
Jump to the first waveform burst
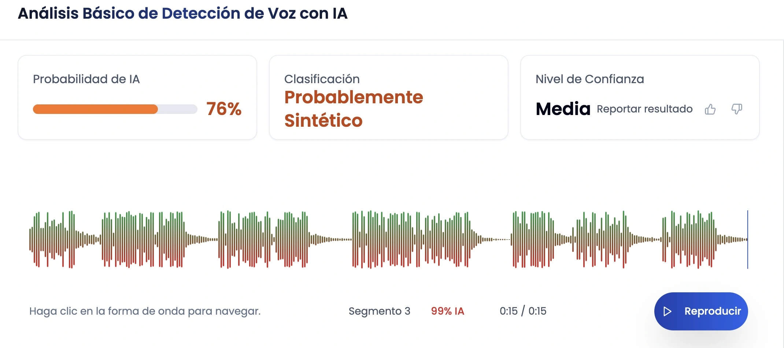click(52, 240)
